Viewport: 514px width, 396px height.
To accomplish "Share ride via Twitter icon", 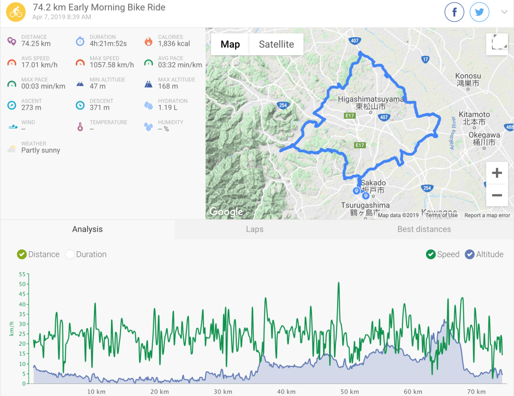I will 479,12.
